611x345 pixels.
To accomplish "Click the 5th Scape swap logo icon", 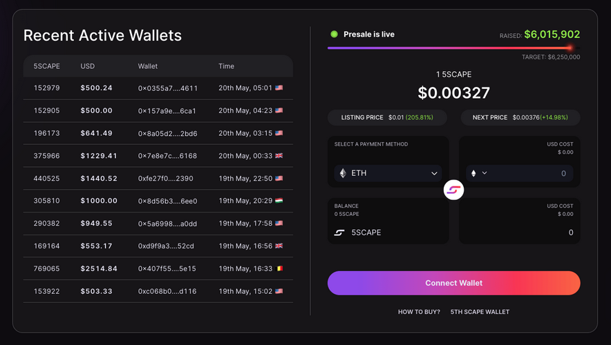I will coord(453,190).
